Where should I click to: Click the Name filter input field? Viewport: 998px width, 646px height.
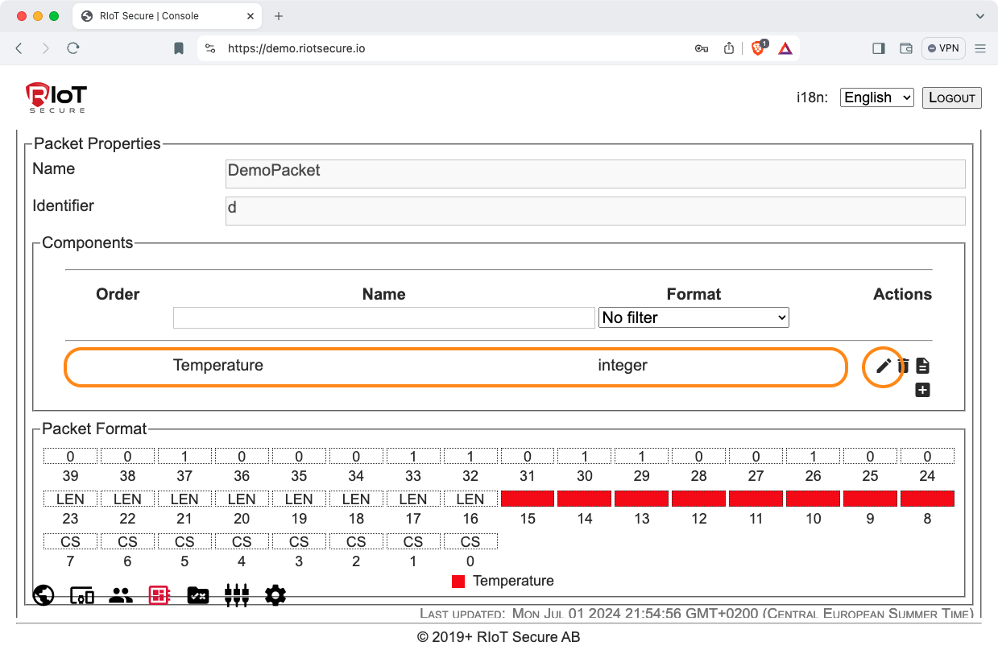[383, 317]
